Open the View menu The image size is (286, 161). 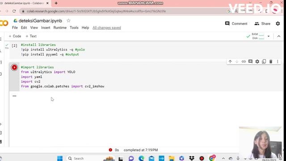coord(34,28)
